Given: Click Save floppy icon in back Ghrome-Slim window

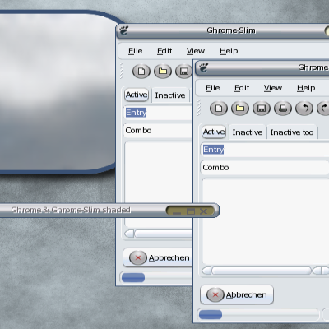Looking at the screenshot, I should pos(183,72).
